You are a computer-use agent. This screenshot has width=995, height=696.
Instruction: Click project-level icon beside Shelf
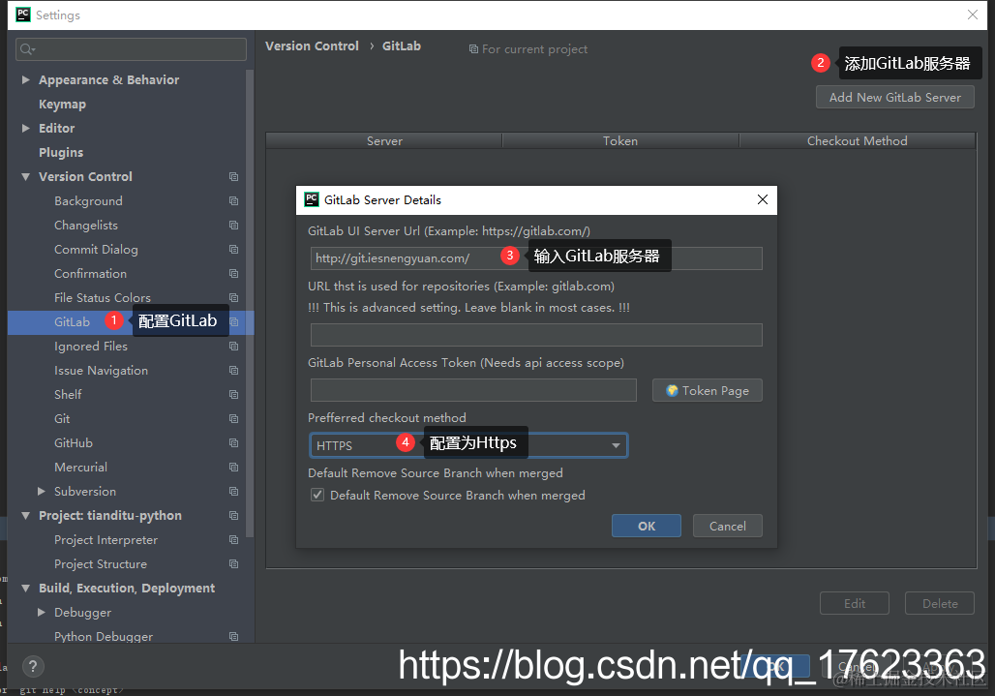pyautogui.click(x=233, y=395)
